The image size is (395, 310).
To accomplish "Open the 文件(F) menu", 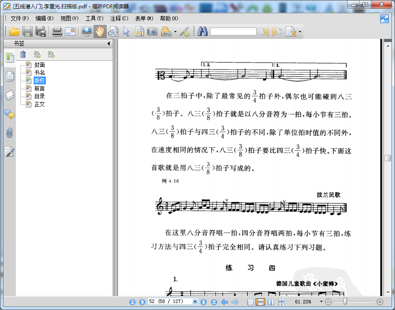I will 19,18.
